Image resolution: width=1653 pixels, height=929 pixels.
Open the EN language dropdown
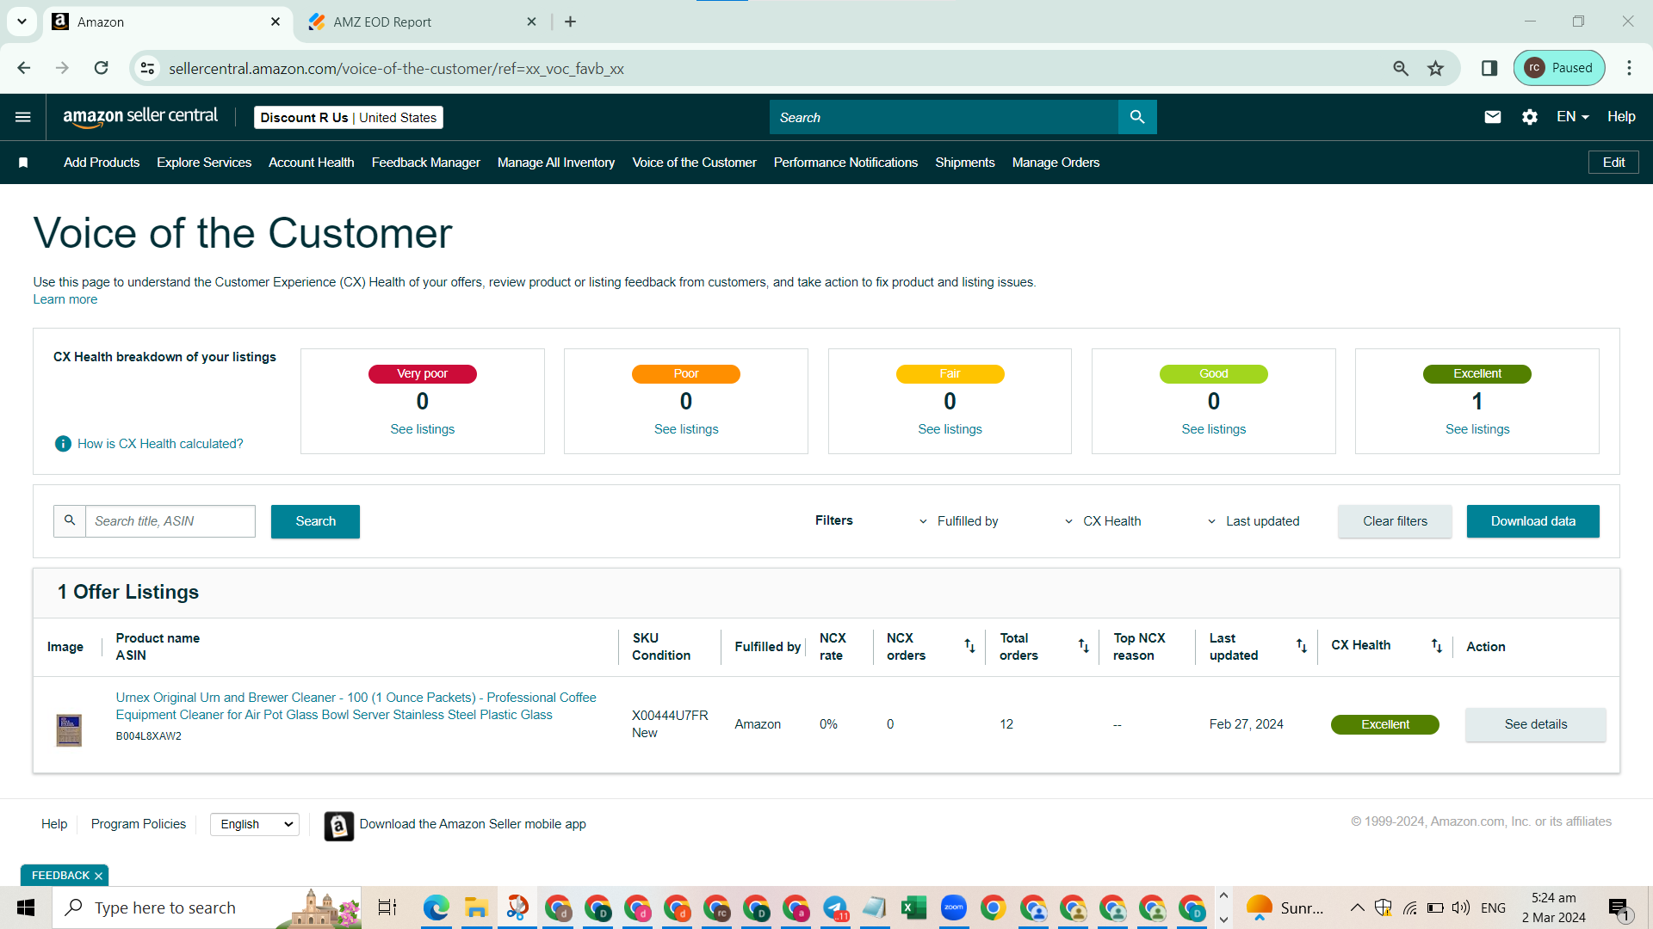click(x=1572, y=117)
